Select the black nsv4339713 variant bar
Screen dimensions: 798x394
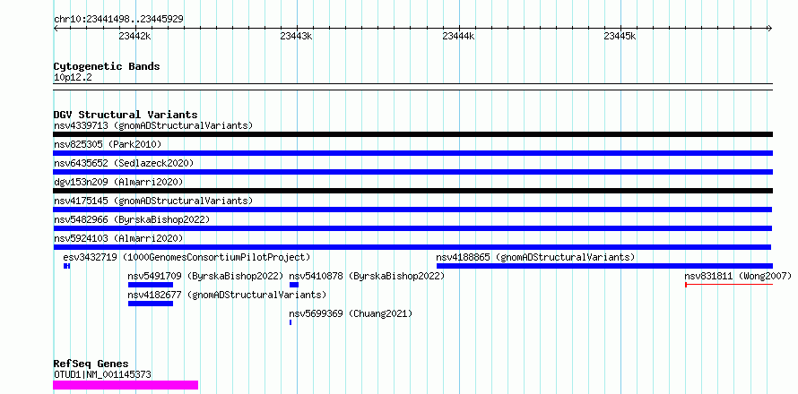(412, 134)
